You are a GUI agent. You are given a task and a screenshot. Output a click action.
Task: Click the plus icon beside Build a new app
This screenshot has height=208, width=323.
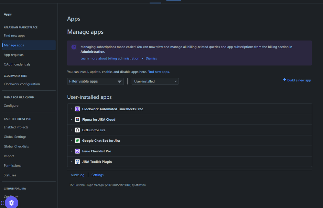coord(284,80)
